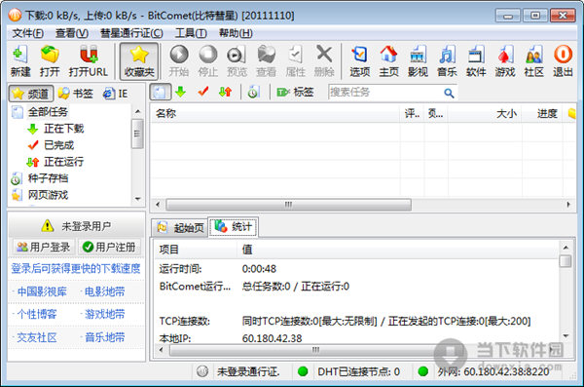
Task: Click the red checkmark completed filter icon
Action: coord(203,92)
